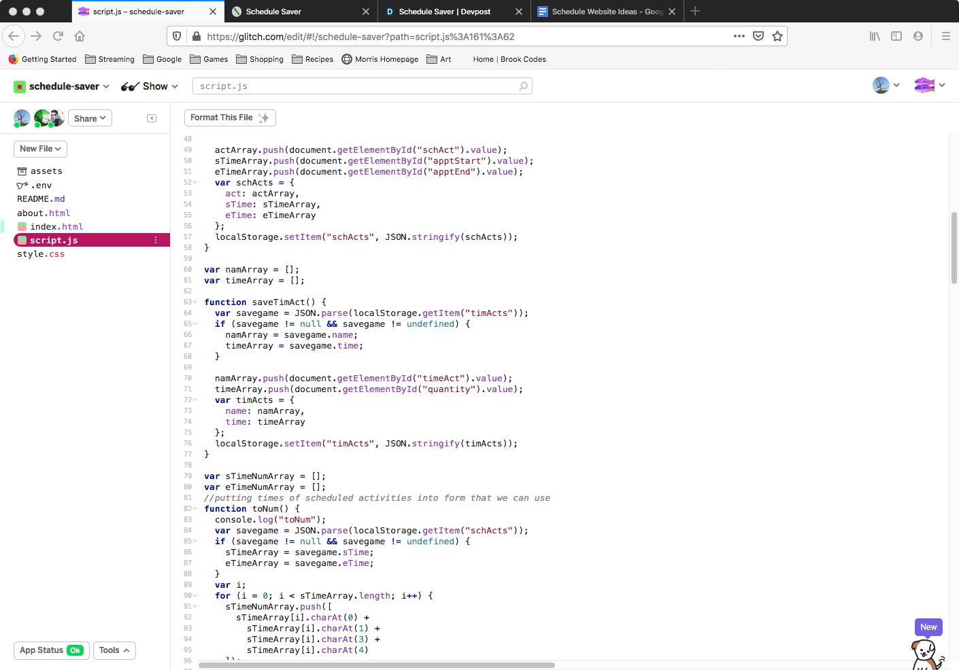Switch to Schedule Website Ideas tab

click(x=607, y=12)
